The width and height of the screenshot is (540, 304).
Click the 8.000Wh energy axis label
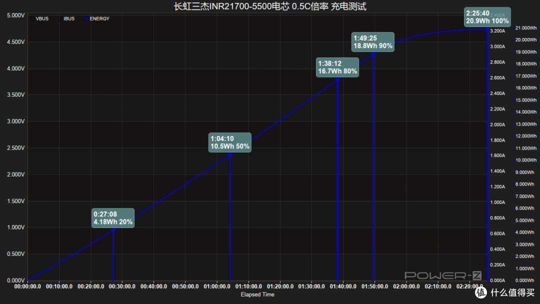click(x=525, y=184)
